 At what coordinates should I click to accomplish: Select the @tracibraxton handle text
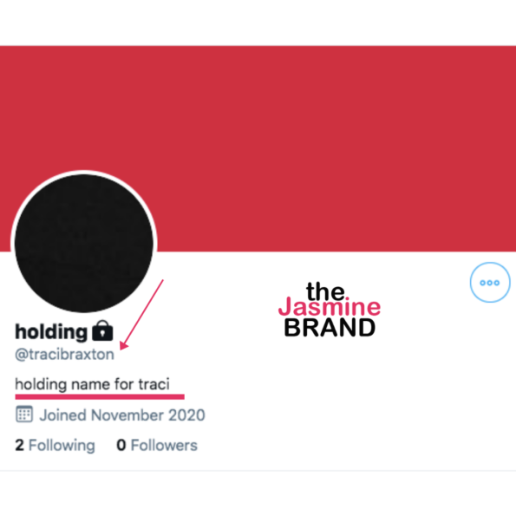point(64,355)
